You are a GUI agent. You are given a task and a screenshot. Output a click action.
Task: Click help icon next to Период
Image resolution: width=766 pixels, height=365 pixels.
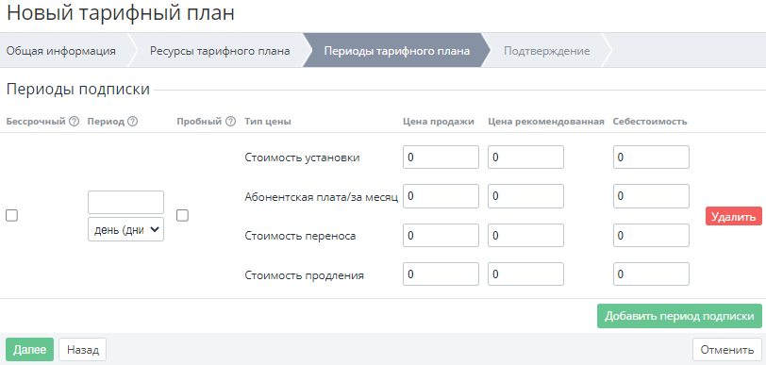pyautogui.click(x=132, y=122)
